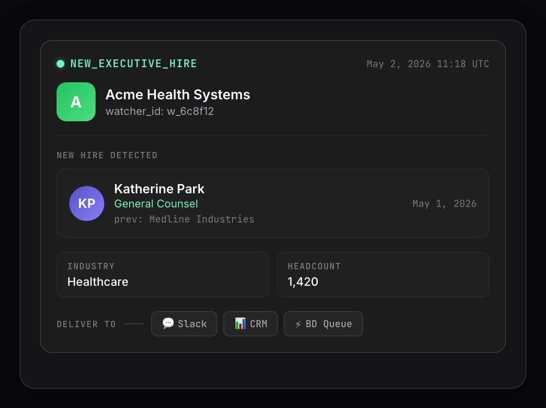Click the Healthcare industry value
The height and width of the screenshot is (408, 546).
click(x=98, y=282)
